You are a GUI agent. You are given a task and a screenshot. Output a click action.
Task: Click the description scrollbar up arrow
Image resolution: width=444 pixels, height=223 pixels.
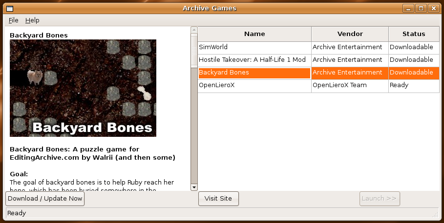tap(194, 30)
